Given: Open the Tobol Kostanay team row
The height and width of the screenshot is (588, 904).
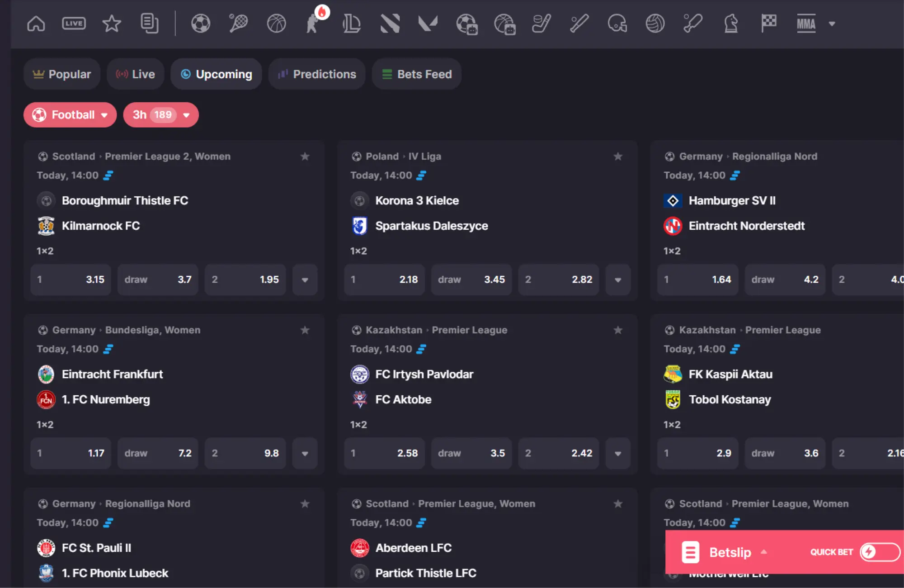Looking at the screenshot, I should coord(717,399).
